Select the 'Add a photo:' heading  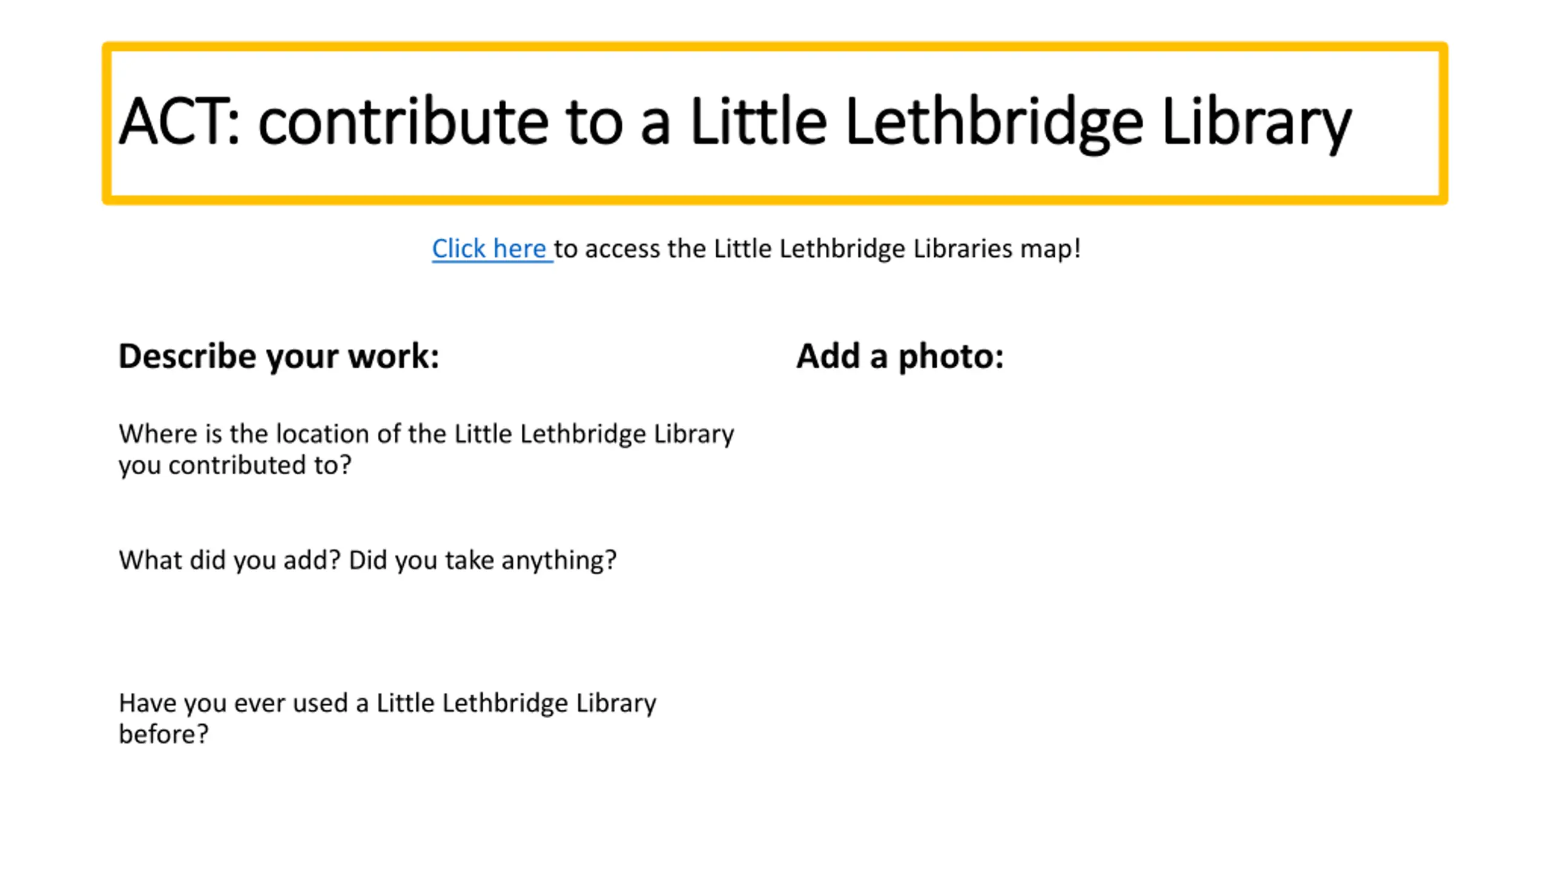[900, 356]
